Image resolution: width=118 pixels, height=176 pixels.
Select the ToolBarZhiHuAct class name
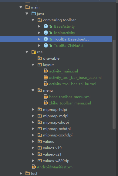tap(69, 46)
